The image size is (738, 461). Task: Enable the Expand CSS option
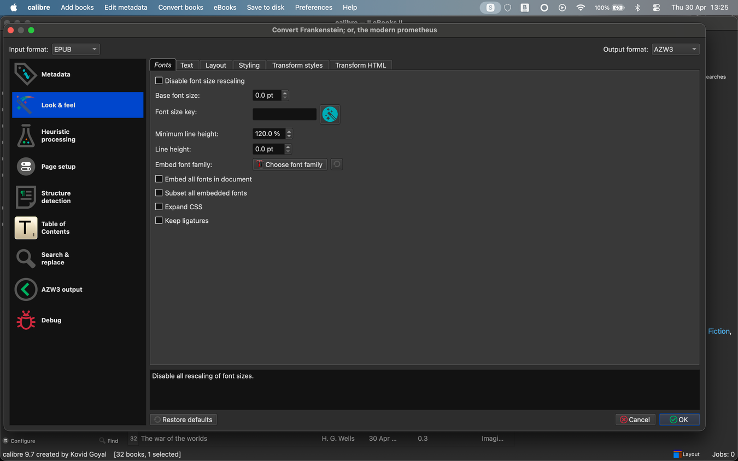tap(159, 207)
